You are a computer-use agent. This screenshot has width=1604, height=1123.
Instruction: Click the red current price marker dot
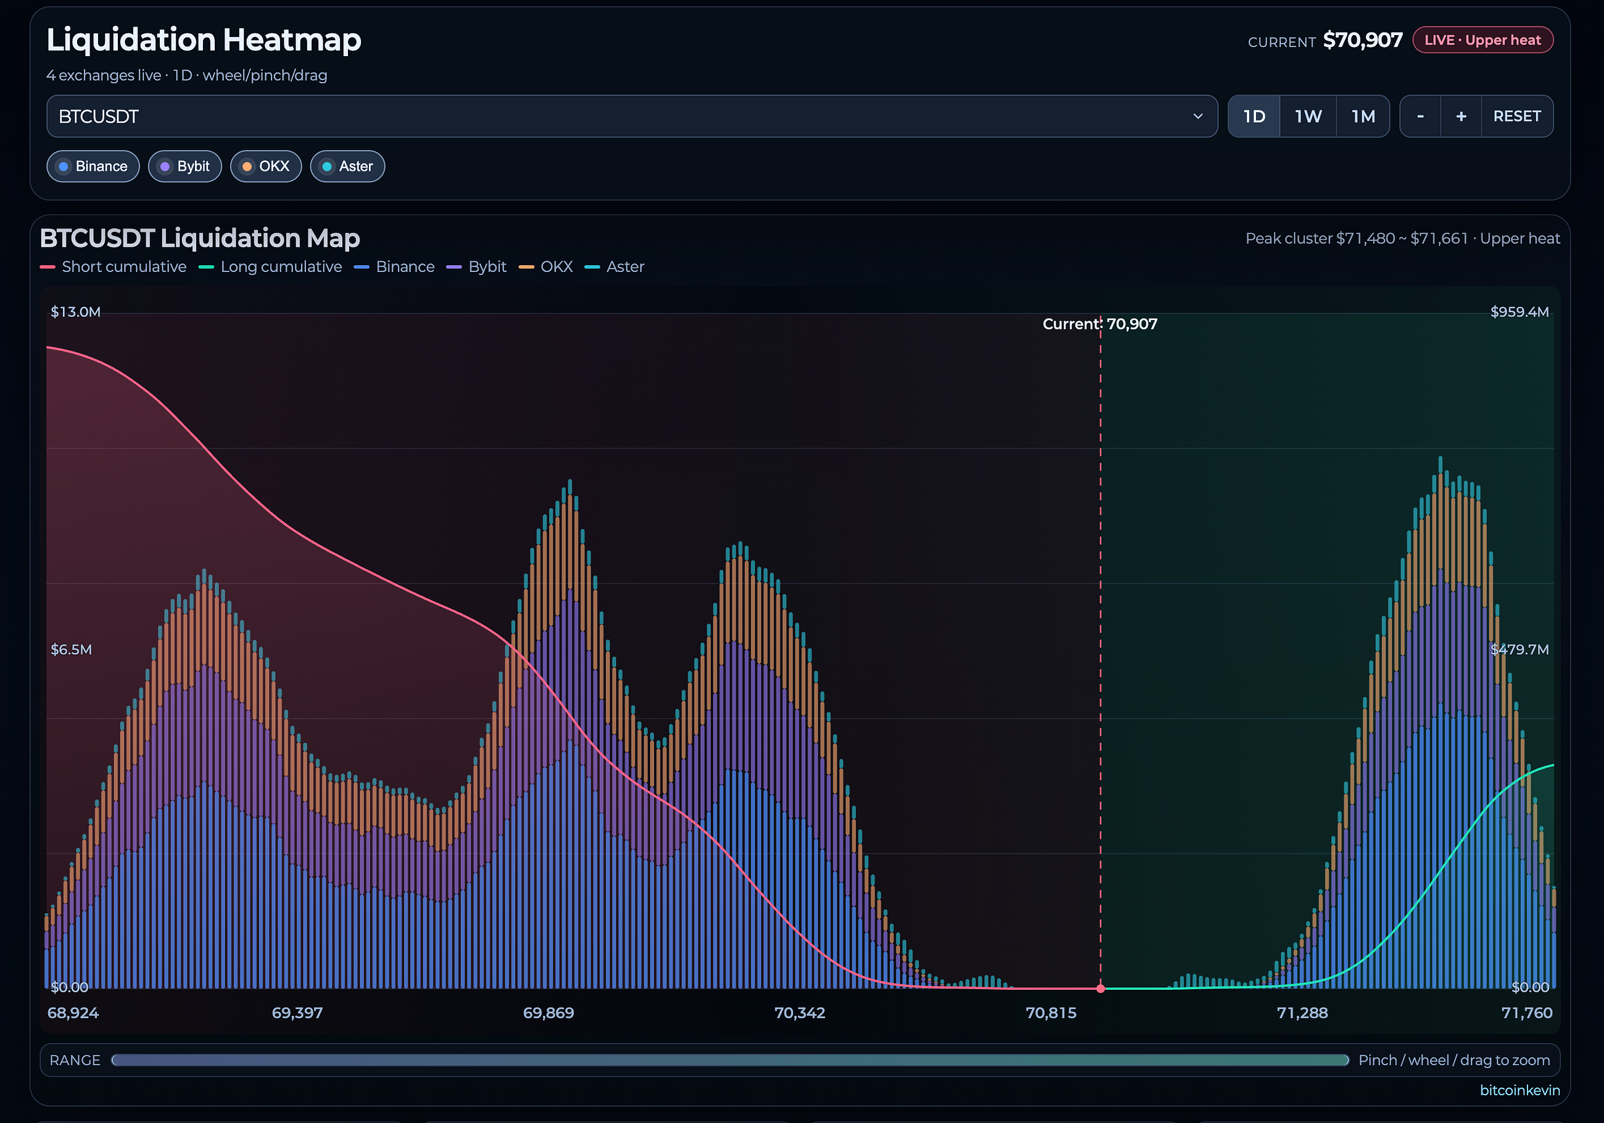[1101, 988]
